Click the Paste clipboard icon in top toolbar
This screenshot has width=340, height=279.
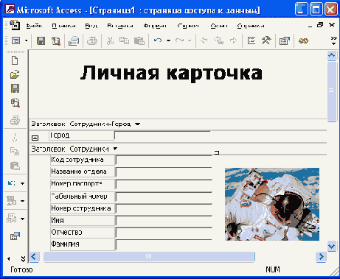click(139, 40)
